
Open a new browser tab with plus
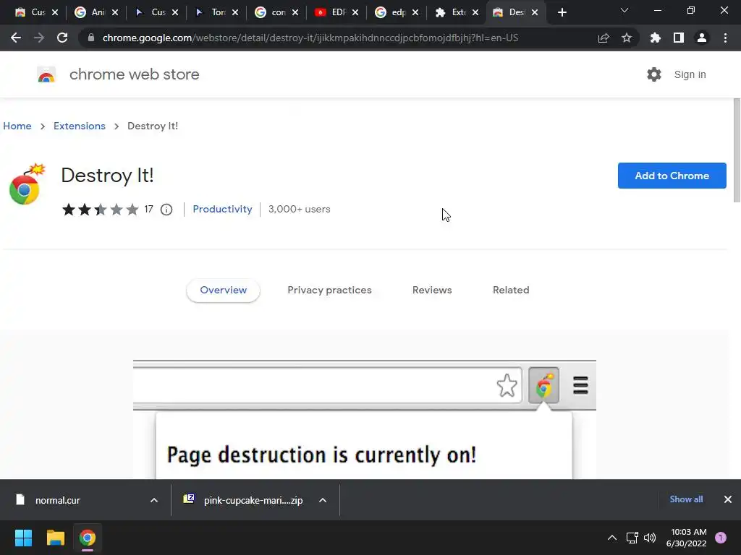click(562, 12)
